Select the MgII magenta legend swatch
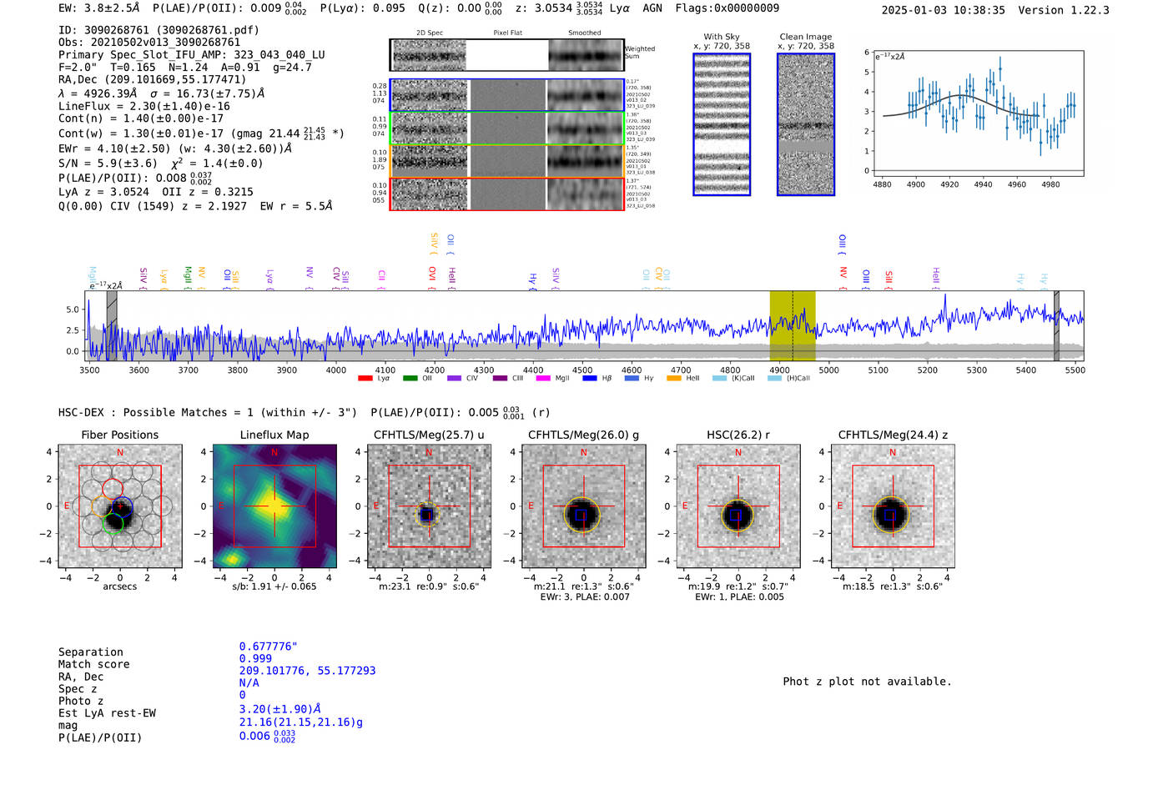The image size is (1168, 795). 543,378
